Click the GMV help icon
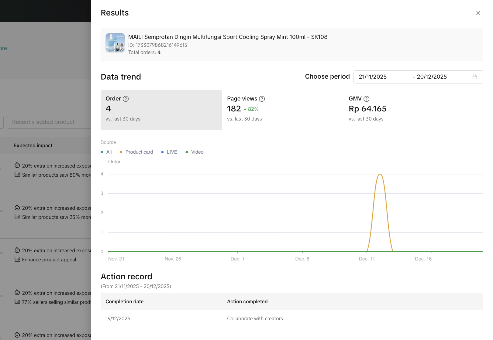 (367, 99)
